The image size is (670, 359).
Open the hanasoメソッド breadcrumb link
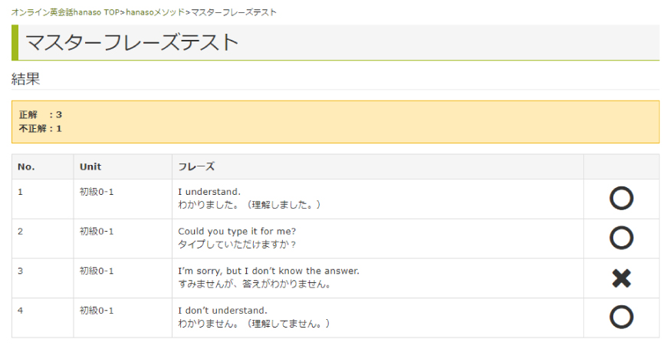(x=155, y=12)
